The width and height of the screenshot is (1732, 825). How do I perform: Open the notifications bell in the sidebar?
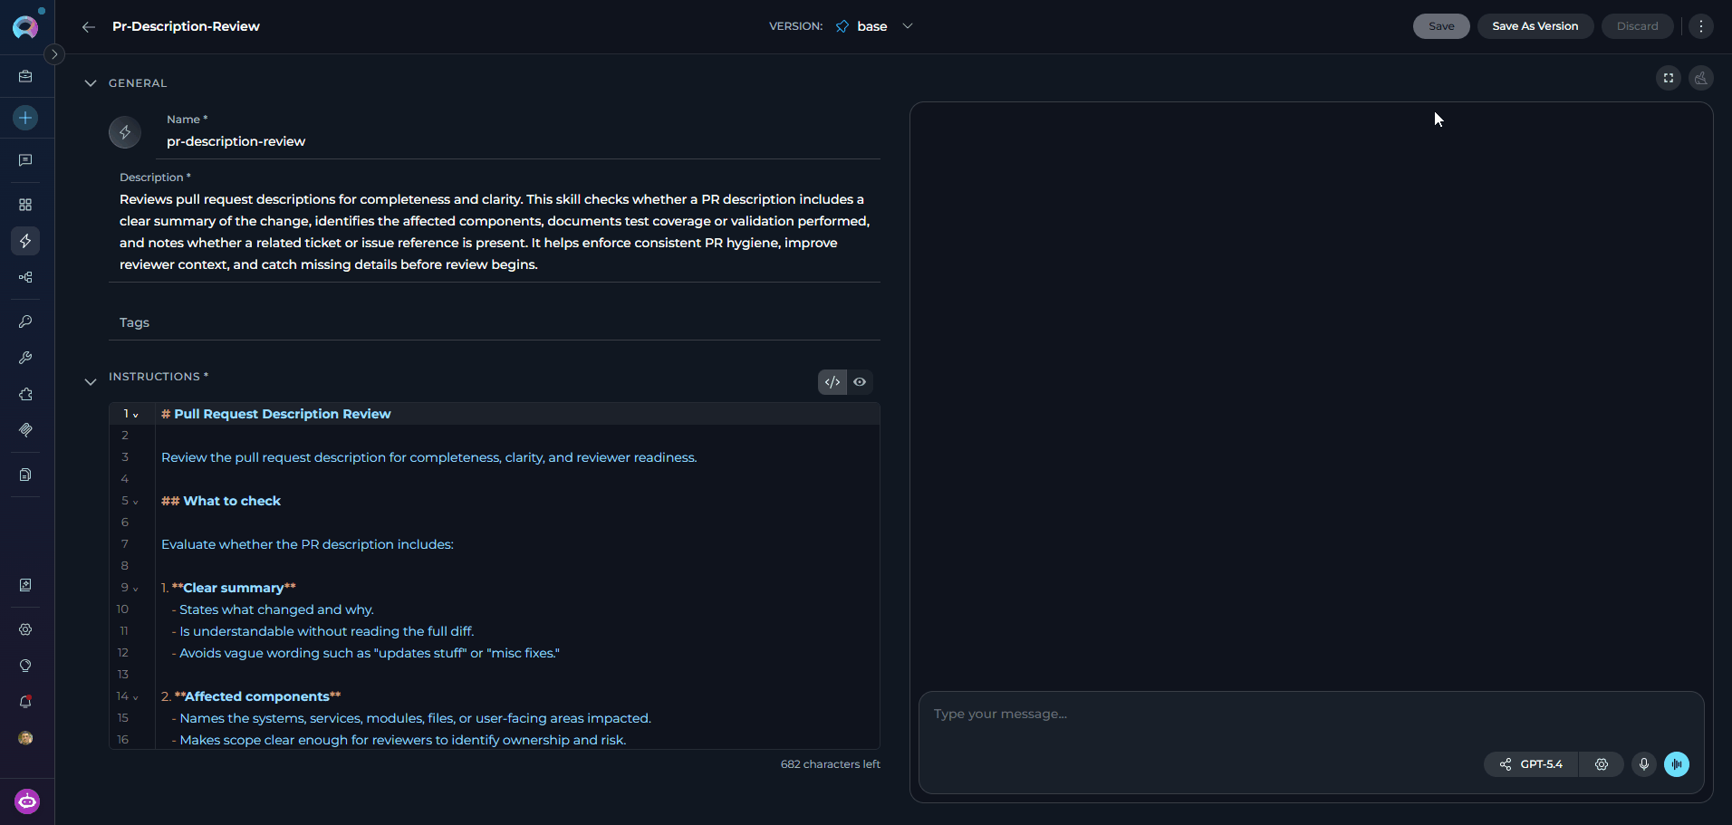(25, 702)
